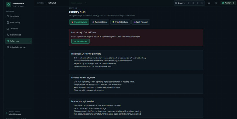This screenshot has height=119, width=237.
Task: Pause read-aloud playback
Action: [x=193, y=3]
